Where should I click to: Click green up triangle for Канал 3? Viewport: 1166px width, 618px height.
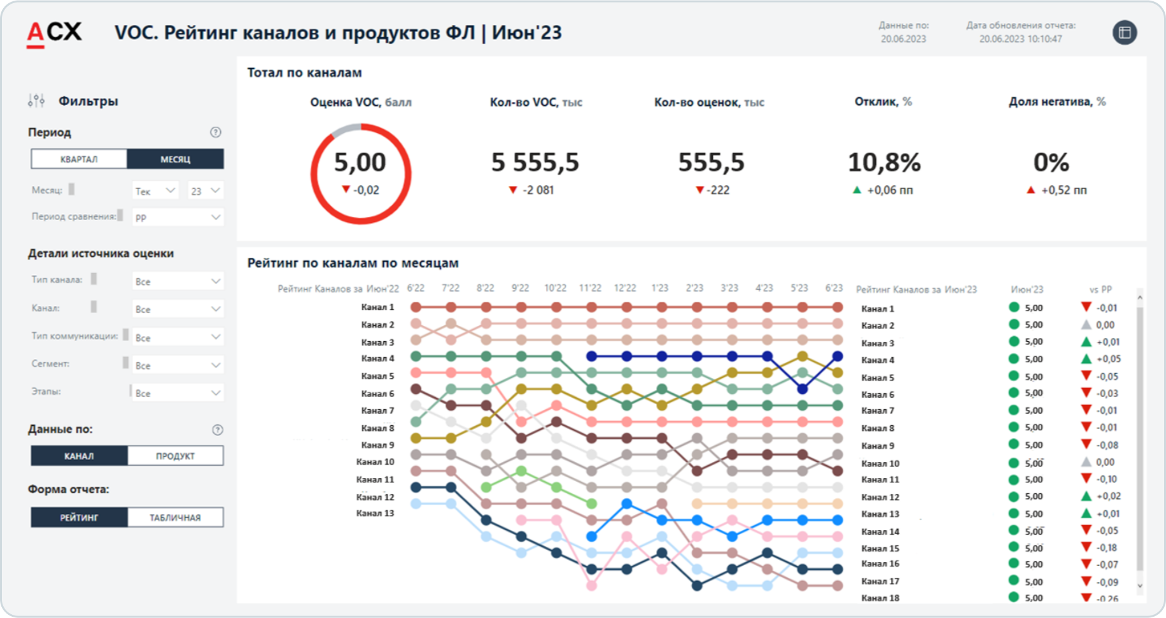pos(1086,342)
